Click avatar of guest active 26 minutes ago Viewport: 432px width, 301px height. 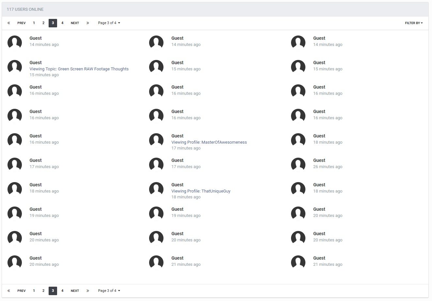pyautogui.click(x=298, y=165)
